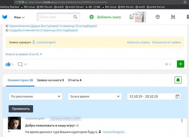Expand the Игры navigation menu

(19, 17)
